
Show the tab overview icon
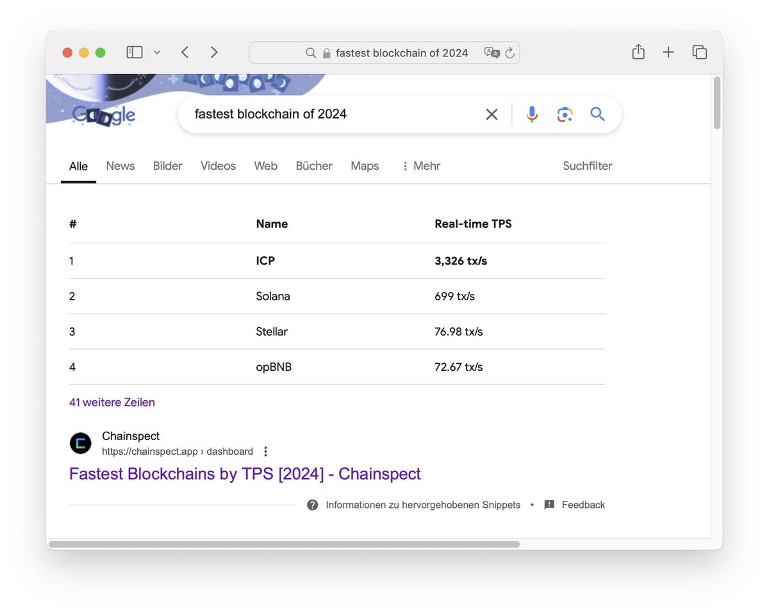[699, 53]
